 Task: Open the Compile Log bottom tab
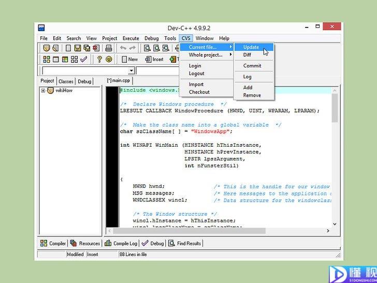tap(121, 243)
